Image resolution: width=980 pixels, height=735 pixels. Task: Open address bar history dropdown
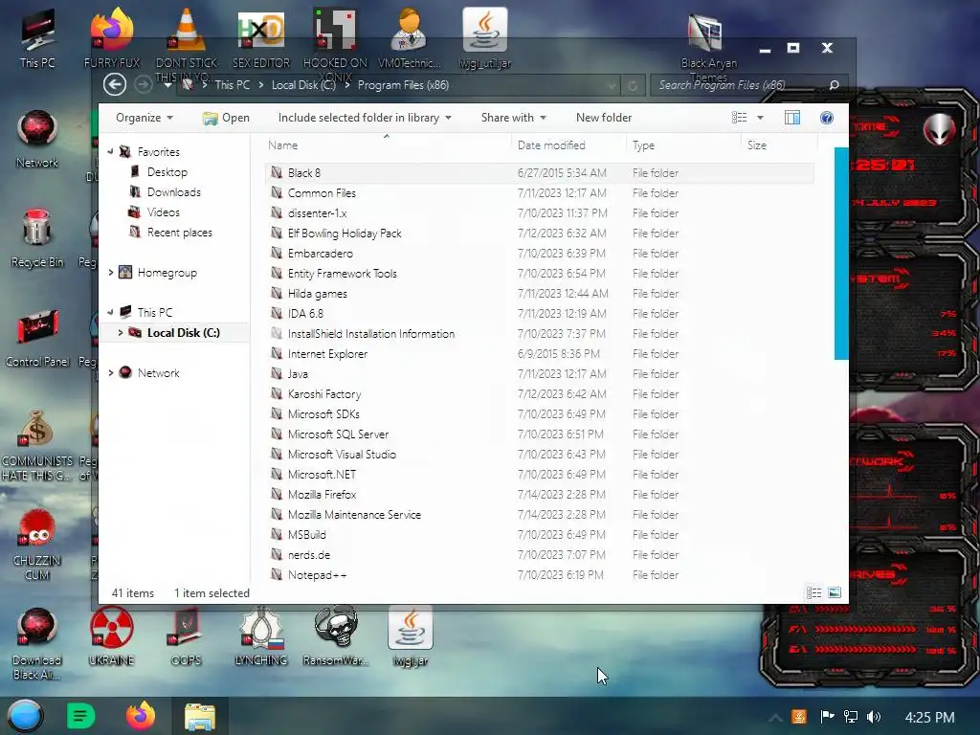pyautogui.click(x=612, y=85)
